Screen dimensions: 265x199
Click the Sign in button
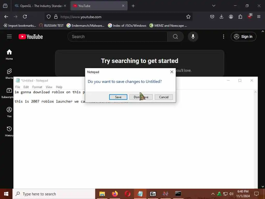(x=244, y=37)
